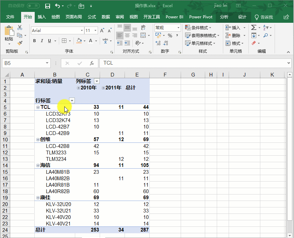
Task: Switch to the 分析 ribbon tab
Action: tap(224, 17)
